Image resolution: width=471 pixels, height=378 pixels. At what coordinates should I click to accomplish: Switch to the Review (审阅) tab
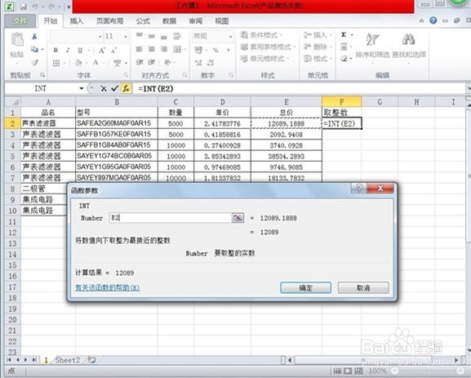[x=196, y=21]
